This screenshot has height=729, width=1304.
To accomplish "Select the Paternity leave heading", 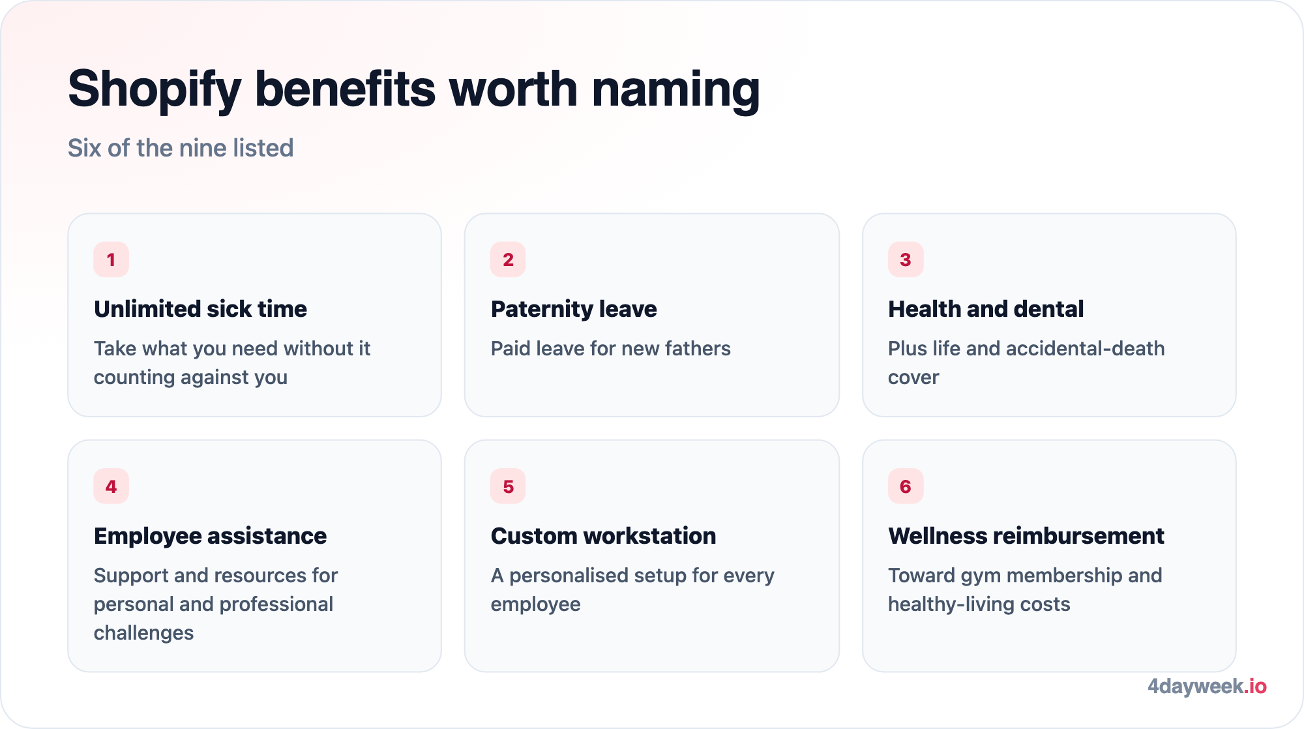I will click(x=574, y=309).
